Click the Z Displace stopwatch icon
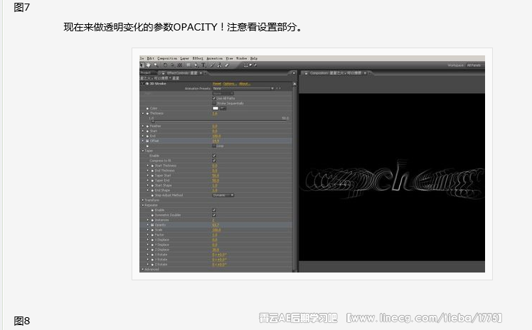This screenshot has height=330, width=532. [152, 249]
